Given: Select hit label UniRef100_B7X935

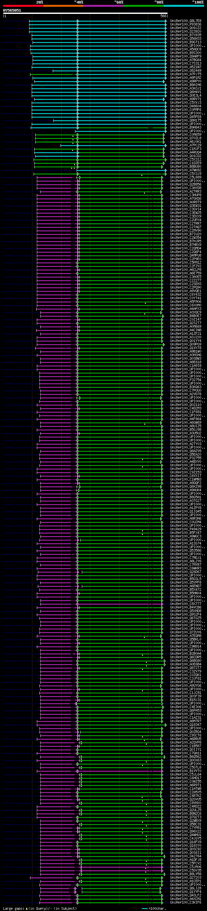Looking at the screenshot, I should (x=185, y=35).
